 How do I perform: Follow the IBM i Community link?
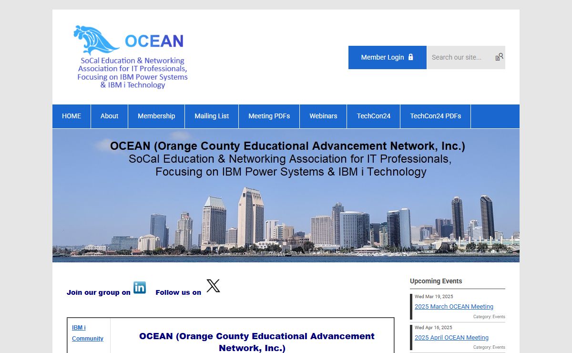tap(87, 333)
